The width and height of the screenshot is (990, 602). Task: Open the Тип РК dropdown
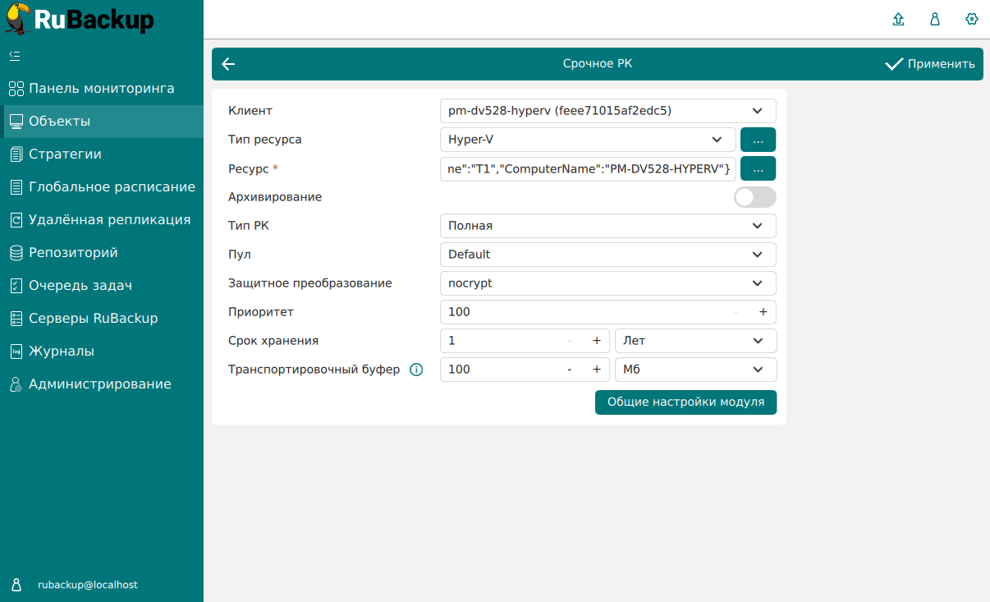click(607, 226)
